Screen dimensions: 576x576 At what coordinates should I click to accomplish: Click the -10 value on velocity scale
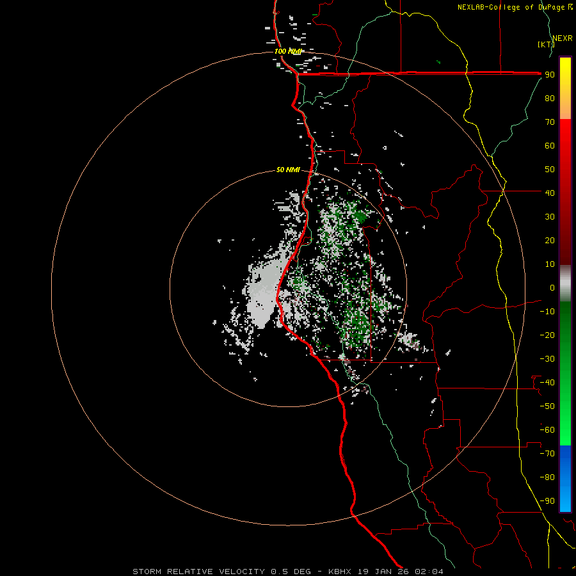click(x=547, y=312)
